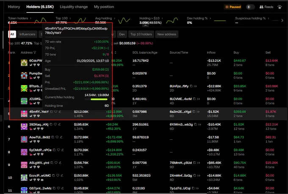Click Inflow column header

211,53
